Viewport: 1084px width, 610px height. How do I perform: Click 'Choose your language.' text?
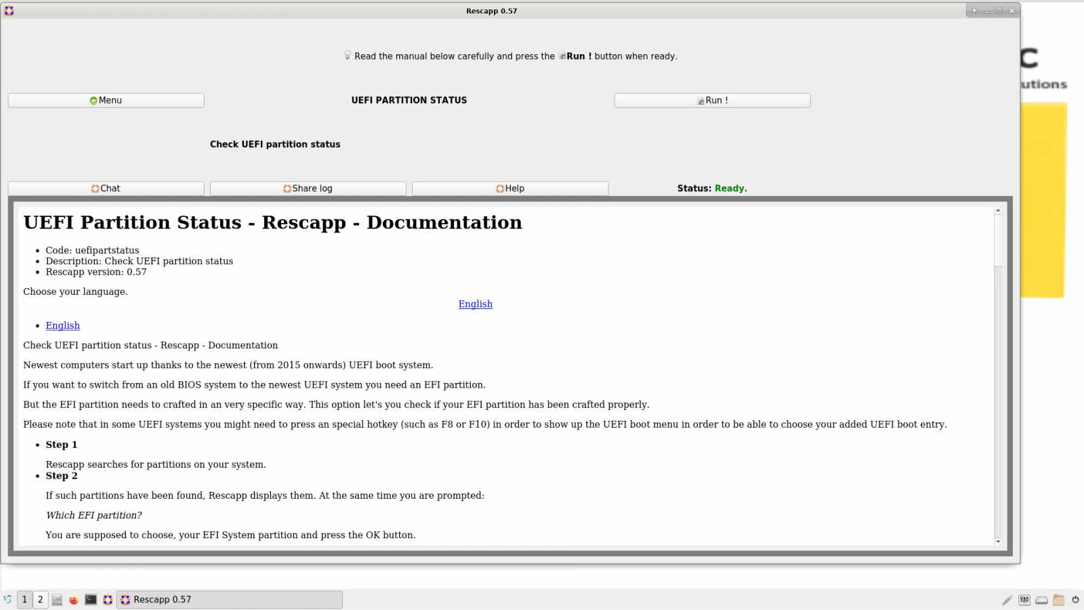point(75,291)
